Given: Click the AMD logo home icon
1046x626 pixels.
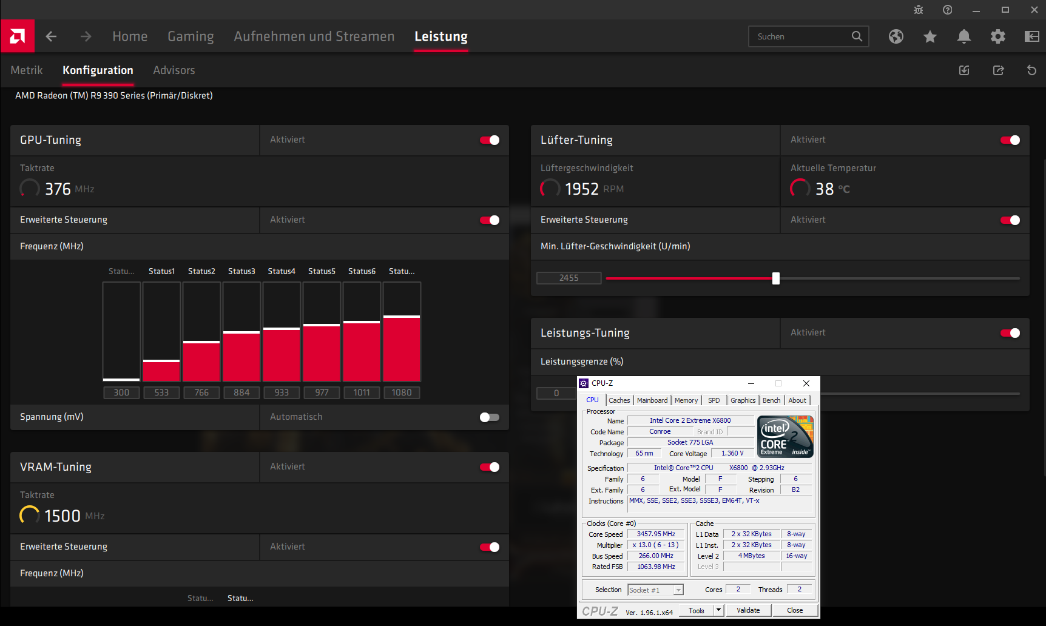Looking at the screenshot, I should (x=18, y=36).
